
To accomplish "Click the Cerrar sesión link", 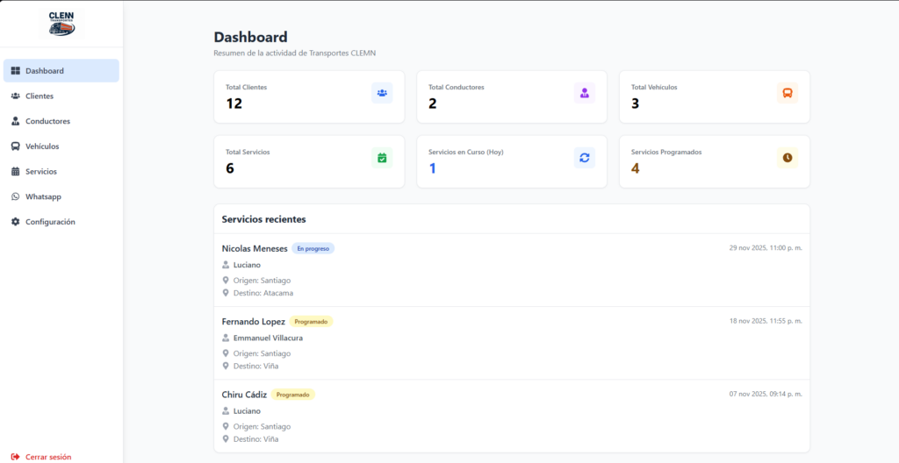I will (x=47, y=457).
